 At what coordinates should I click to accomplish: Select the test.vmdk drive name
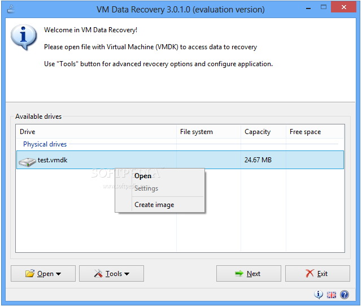pyautogui.click(x=53, y=160)
